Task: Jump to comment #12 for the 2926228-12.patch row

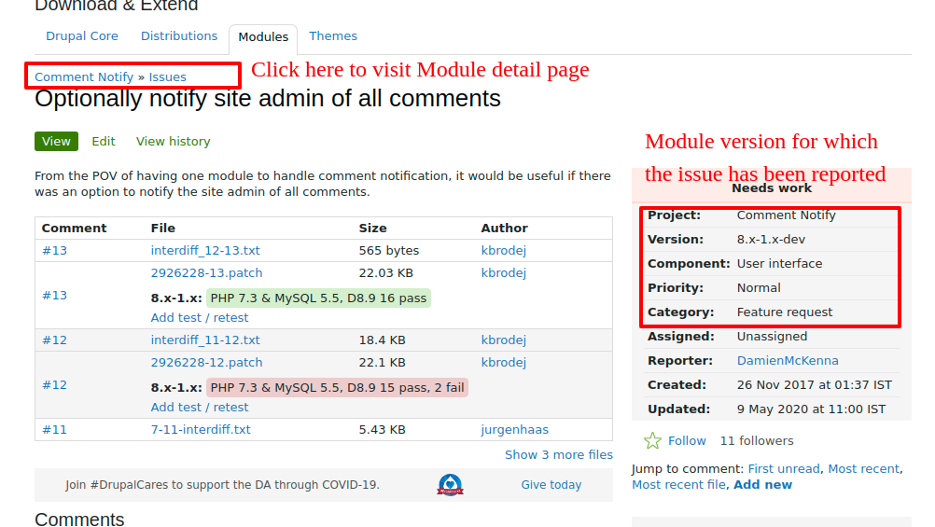Action: 54,384
